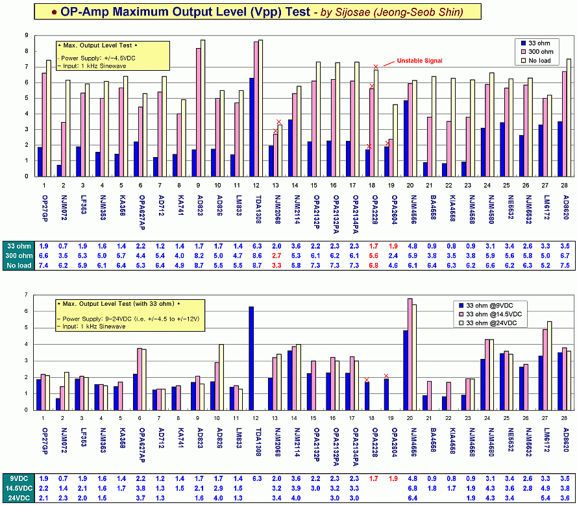Click red X marker atop OPA2228 No load bar
This screenshot has height=505, width=577.
[x=376, y=67]
